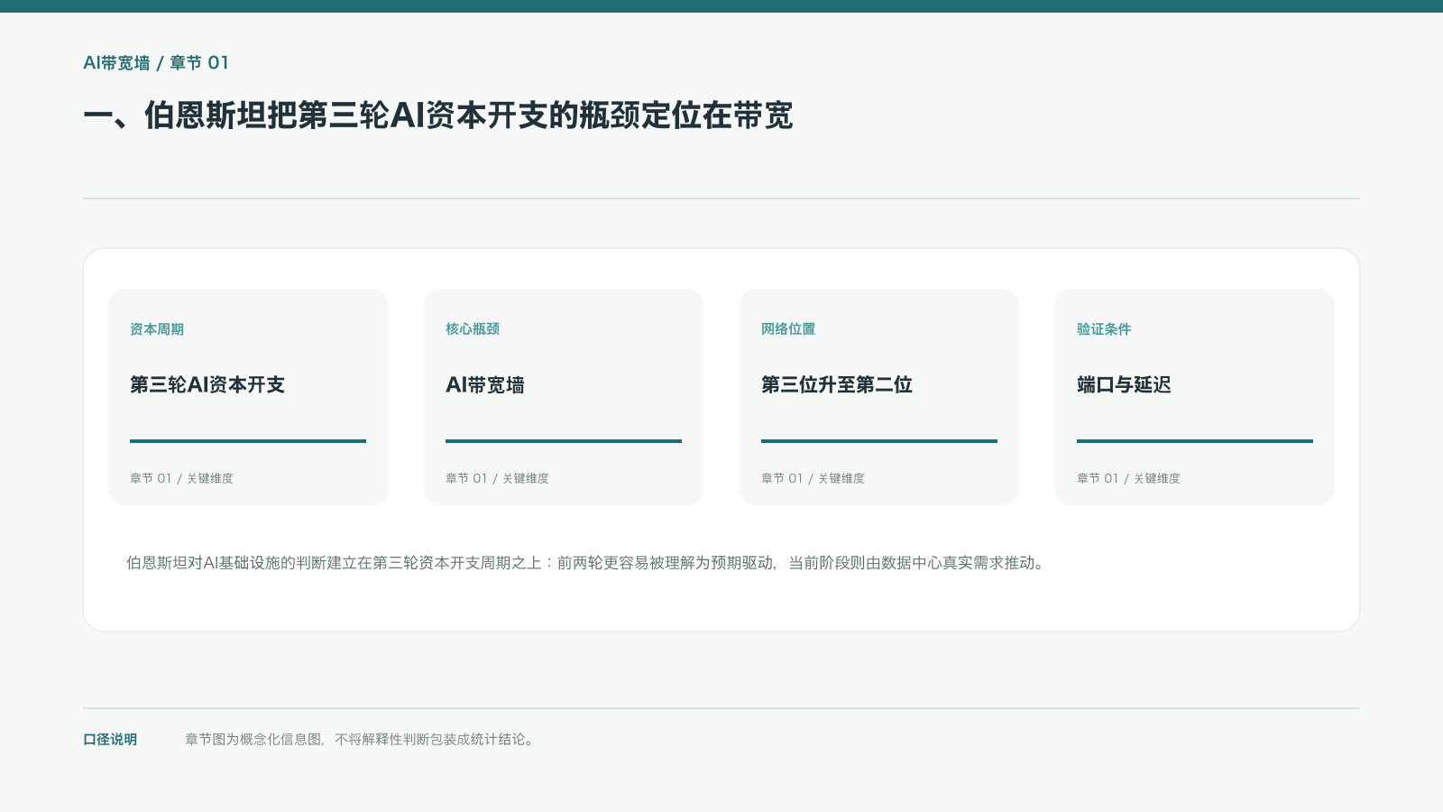Screen dimensions: 1443x812
Task: Click the '核心瓶颈' card label
Action: tap(473, 329)
